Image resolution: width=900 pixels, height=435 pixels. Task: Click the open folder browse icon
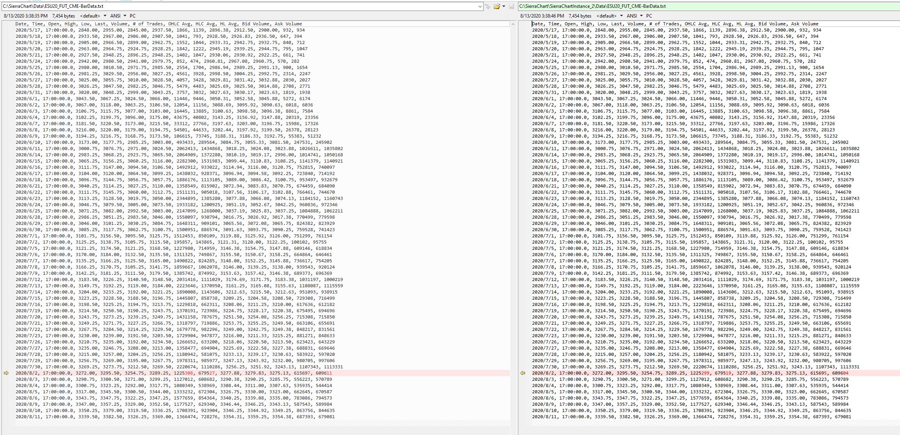tap(497, 6)
